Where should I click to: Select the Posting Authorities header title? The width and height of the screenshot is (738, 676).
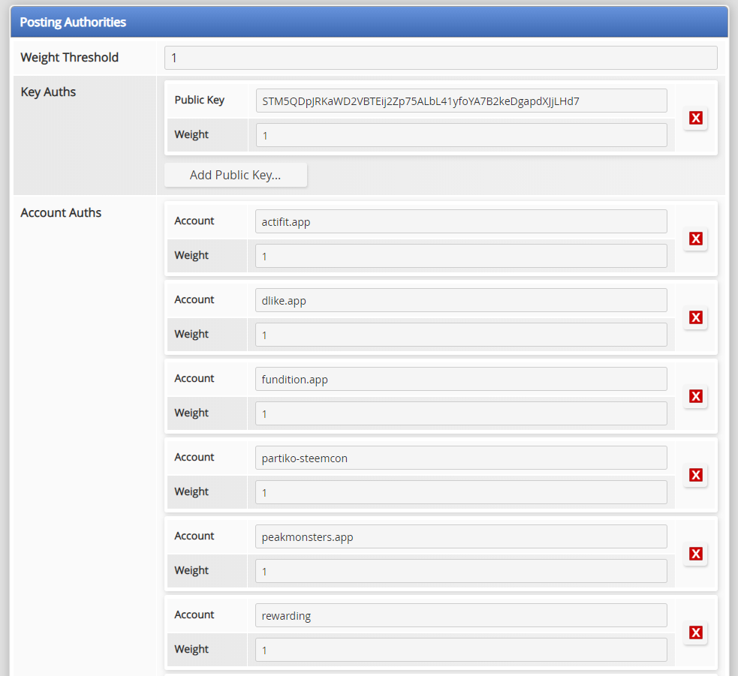point(73,22)
